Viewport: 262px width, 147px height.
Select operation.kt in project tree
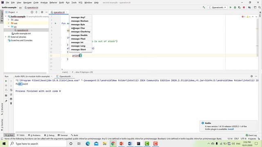click(x=23, y=30)
